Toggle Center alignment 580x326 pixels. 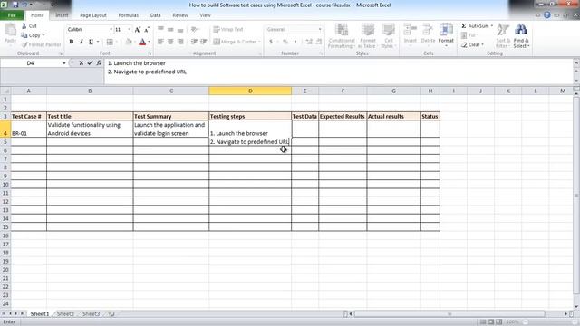coord(170,42)
